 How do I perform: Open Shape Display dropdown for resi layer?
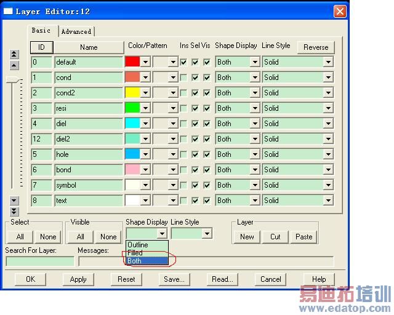[255, 108]
